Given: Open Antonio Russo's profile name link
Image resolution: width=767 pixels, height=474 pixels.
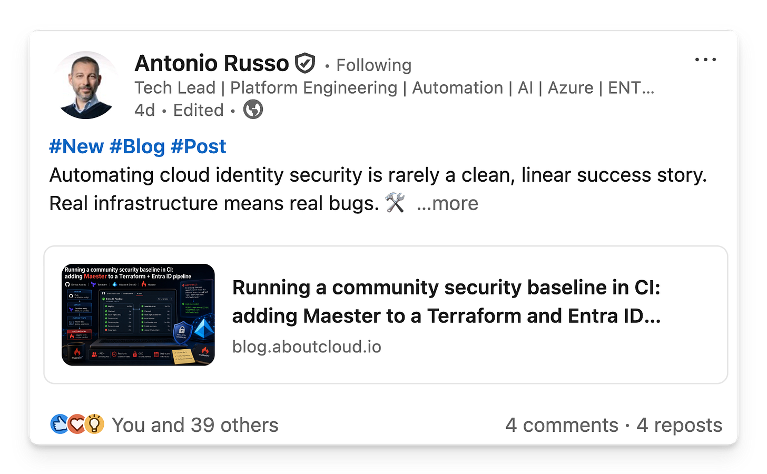Looking at the screenshot, I should click(212, 63).
